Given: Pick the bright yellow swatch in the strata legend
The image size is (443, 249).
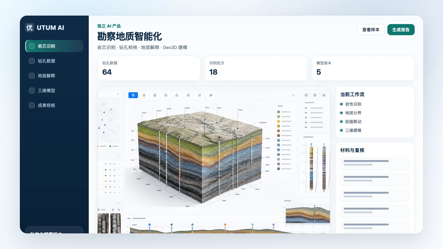Looking at the screenshot, I should tap(278, 121).
